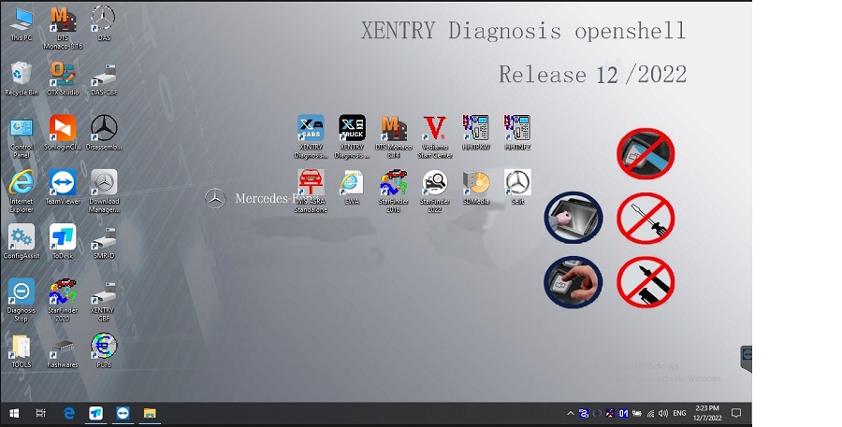Open Task View in the taskbar

41,413
